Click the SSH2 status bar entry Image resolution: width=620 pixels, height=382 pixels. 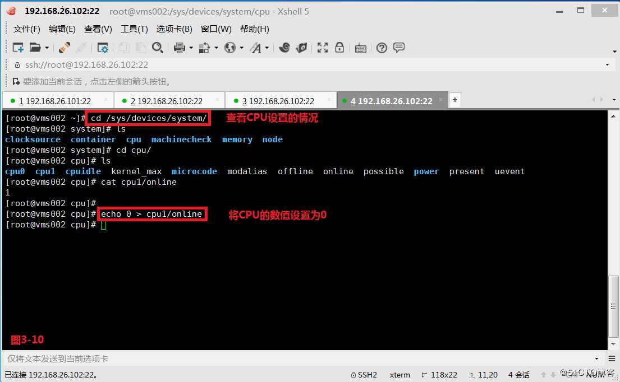click(x=364, y=375)
